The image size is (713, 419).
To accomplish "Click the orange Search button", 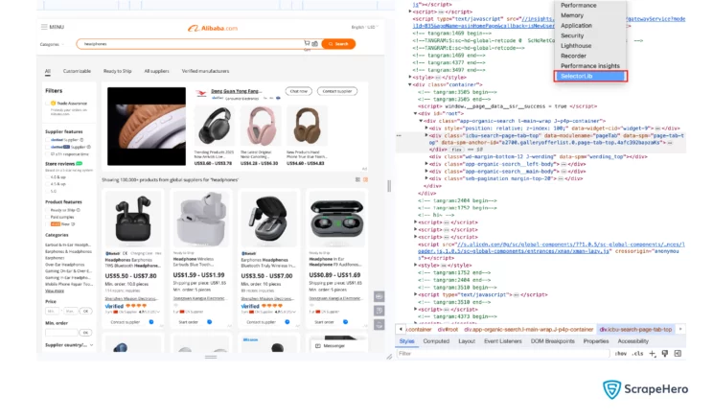I will (338, 44).
